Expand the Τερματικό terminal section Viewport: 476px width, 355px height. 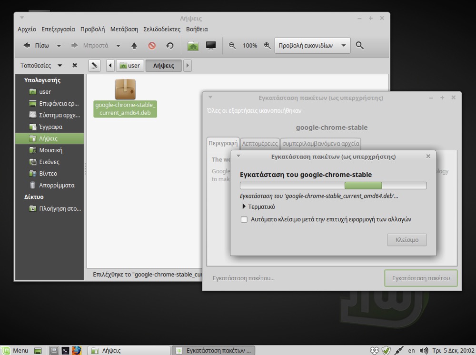(244, 207)
